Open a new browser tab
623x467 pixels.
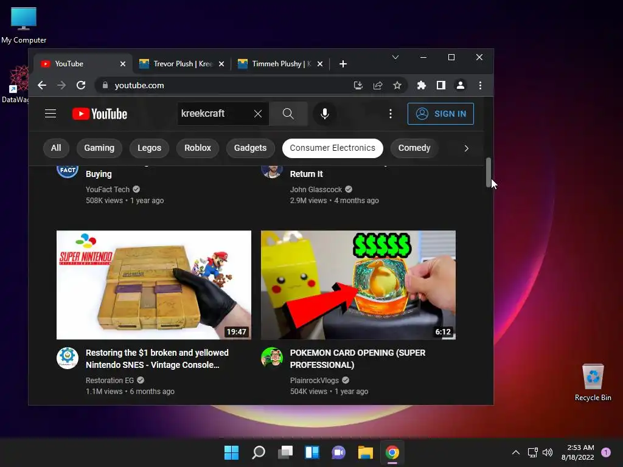pos(343,64)
